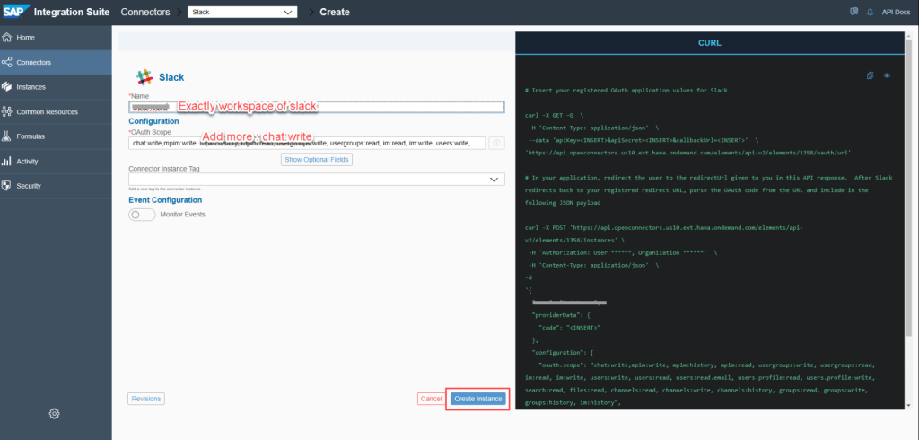Open Common Resources in the sidebar
This screenshot has height=440, width=919.
[x=47, y=112]
